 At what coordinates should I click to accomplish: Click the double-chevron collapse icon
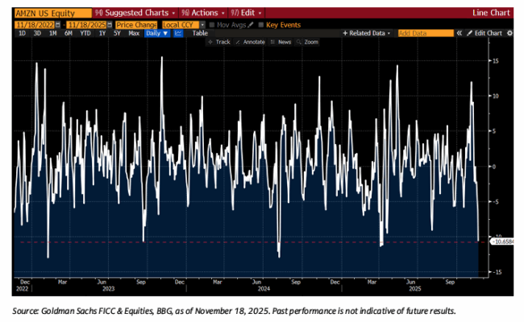coord(460,33)
